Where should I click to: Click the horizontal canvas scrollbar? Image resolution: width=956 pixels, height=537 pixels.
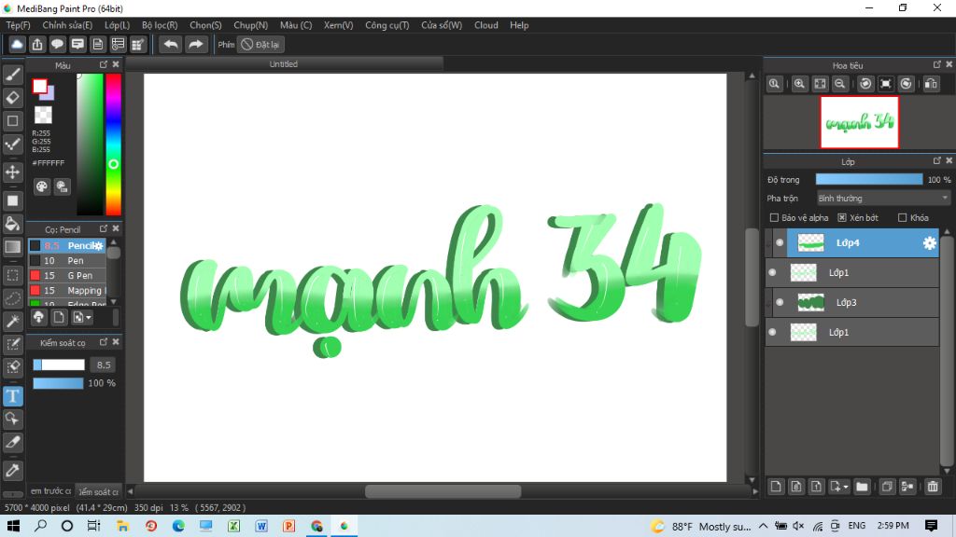pos(443,491)
